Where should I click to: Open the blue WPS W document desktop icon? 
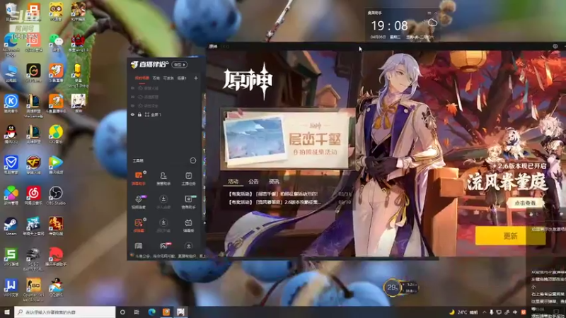pyautogui.click(x=11, y=288)
